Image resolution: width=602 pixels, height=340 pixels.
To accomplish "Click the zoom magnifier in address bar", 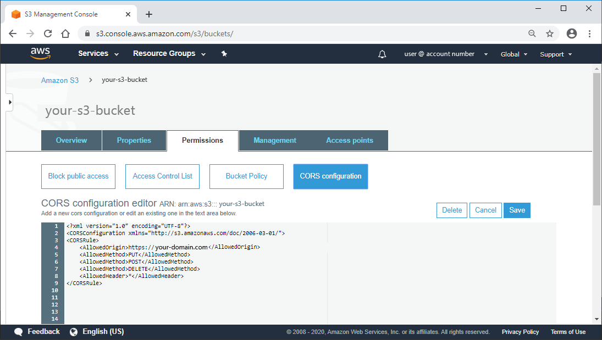I will click(x=532, y=34).
